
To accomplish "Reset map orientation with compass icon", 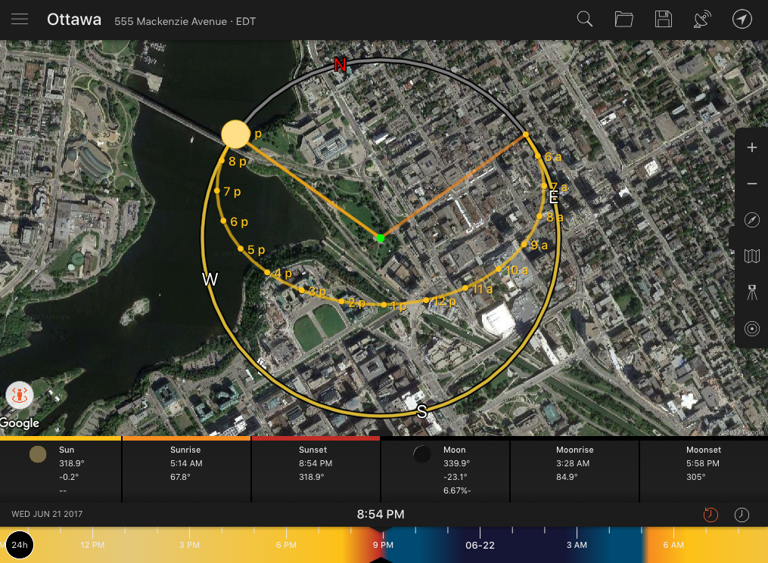I will point(751,220).
